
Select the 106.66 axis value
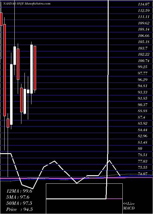(144, 36)
